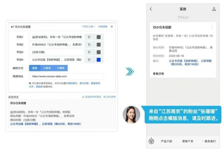This screenshot has height=153, width=224.
Task: Open text style icon for 字段2
Action: [x=89, y=45]
